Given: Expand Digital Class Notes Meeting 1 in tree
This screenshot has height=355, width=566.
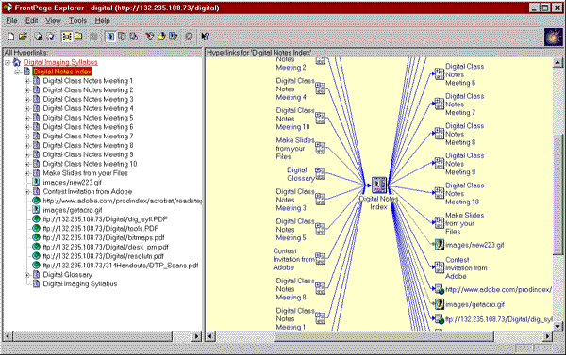Looking at the screenshot, I should click(26, 81).
